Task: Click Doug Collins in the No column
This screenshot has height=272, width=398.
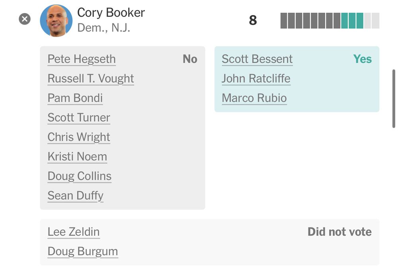Action: coord(79,176)
